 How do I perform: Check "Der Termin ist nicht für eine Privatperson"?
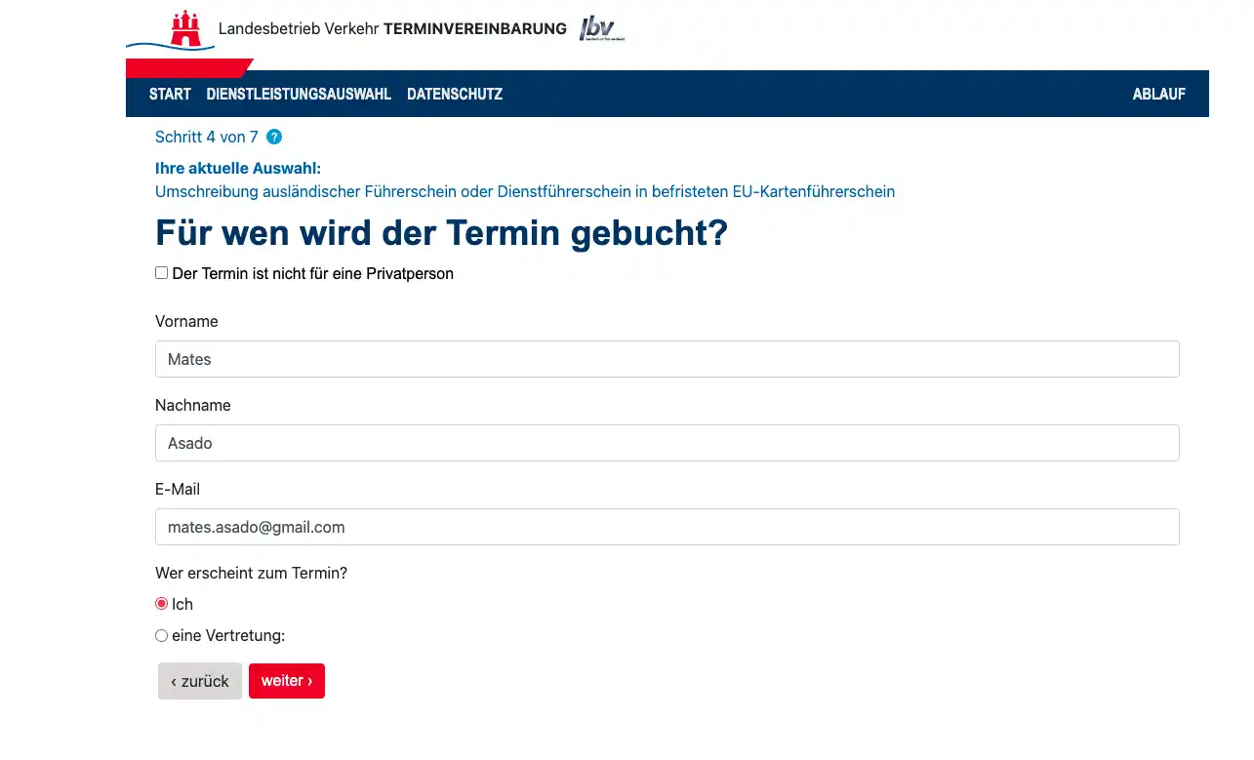(x=161, y=272)
